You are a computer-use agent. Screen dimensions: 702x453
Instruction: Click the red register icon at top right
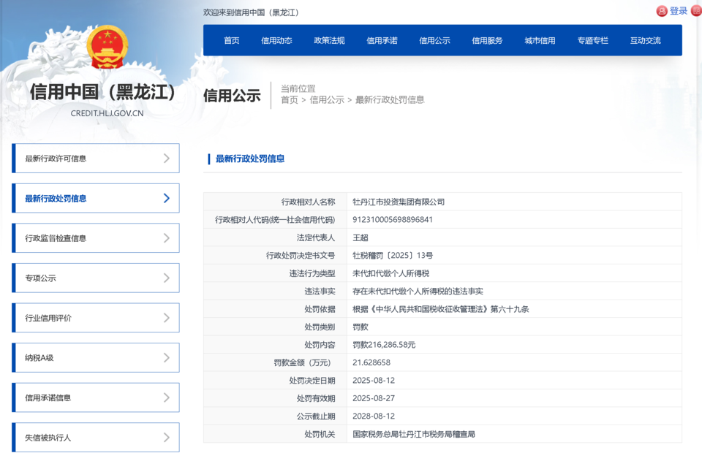click(x=696, y=11)
